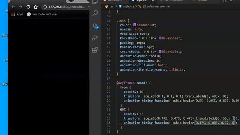
Task: Open the box-shadow blueviolet color swatch
Action: (160, 38)
